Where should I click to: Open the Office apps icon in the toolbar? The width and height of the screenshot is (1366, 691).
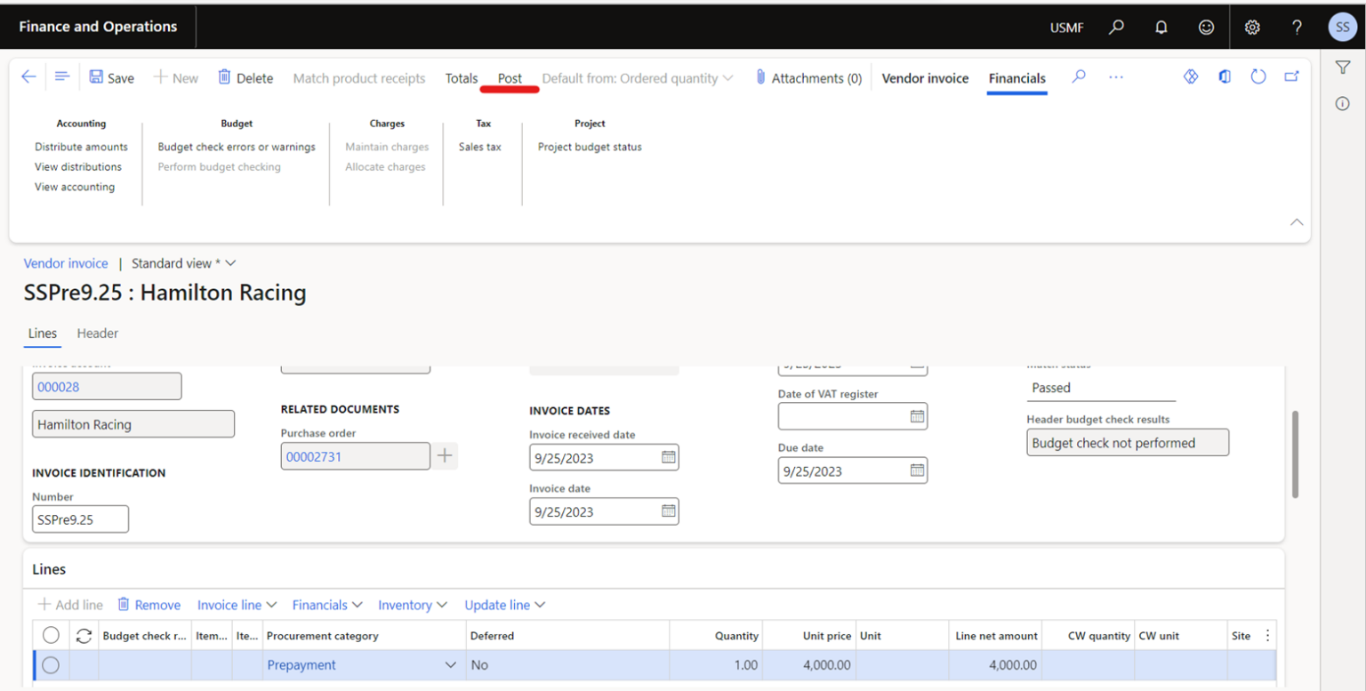coord(1225,76)
